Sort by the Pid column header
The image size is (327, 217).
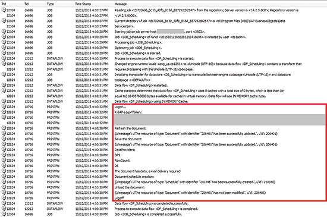(4, 4)
